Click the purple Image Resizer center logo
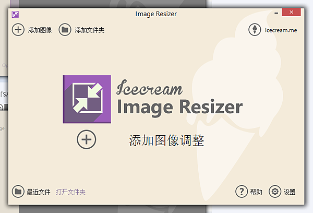 tap(87, 99)
